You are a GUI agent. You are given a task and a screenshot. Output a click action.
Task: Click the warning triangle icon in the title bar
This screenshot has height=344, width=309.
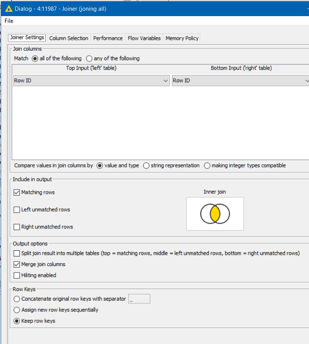pyautogui.click(x=8, y=8)
